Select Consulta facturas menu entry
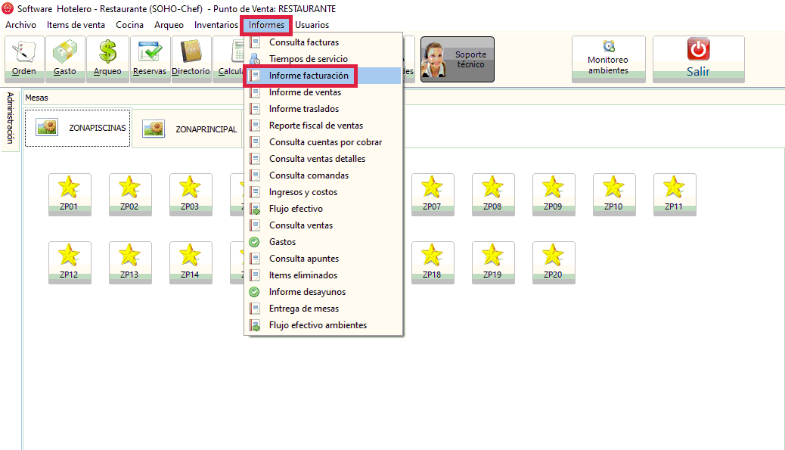Screen dimensions: 785x450 coord(303,42)
